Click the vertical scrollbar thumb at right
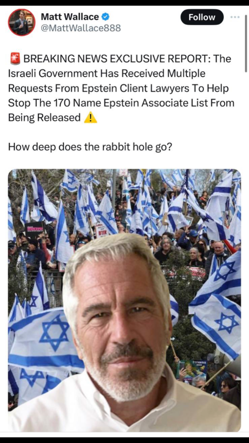This screenshot has height=443, width=249. coord(246,43)
